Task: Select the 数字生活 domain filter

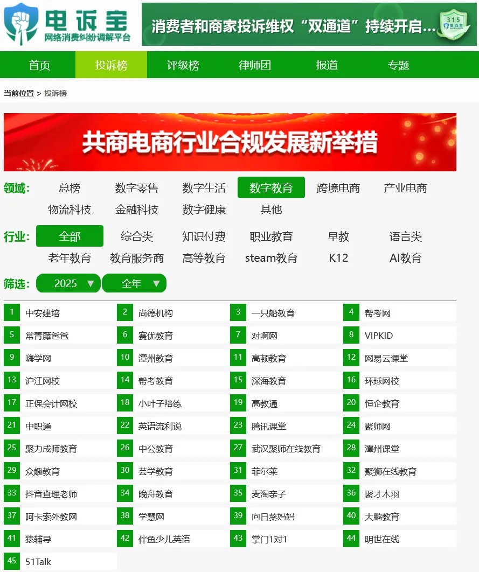Action: (x=204, y=188)
